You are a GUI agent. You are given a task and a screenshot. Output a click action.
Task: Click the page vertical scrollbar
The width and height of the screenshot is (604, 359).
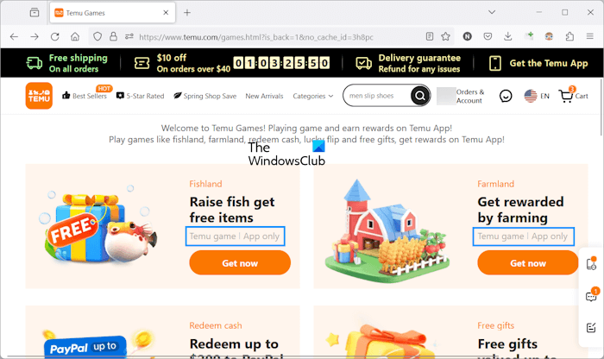pos(601,106)
